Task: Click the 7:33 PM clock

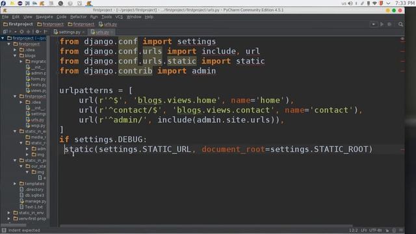Action: pos(404,3)
